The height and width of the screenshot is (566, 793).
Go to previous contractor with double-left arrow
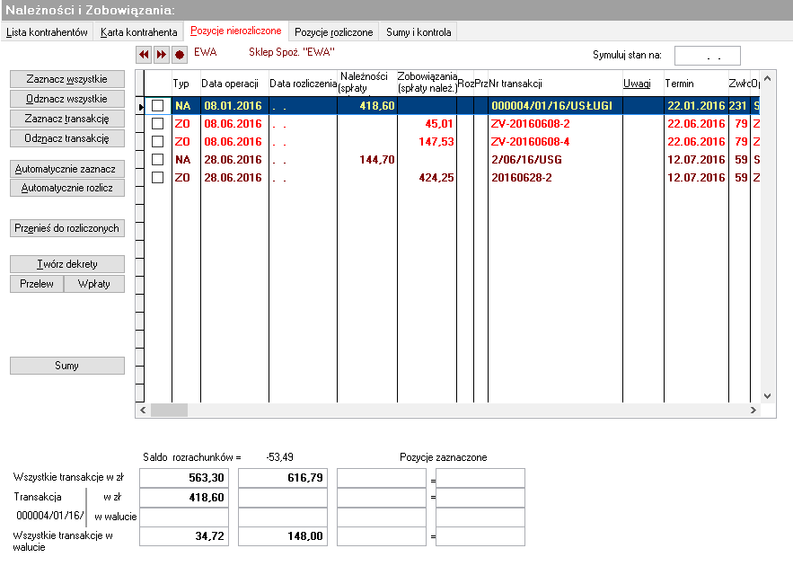[144, 54]
